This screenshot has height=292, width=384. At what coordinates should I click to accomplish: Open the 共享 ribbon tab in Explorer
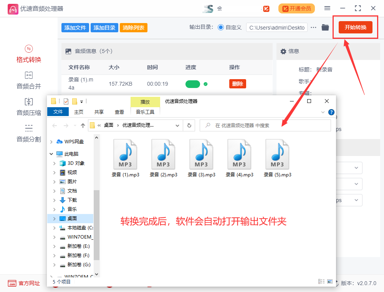point(99,112)
